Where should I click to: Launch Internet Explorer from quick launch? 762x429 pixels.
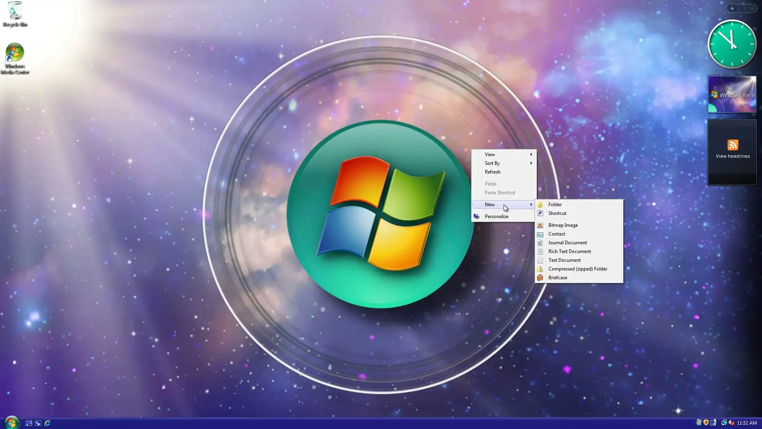(47, 423)
